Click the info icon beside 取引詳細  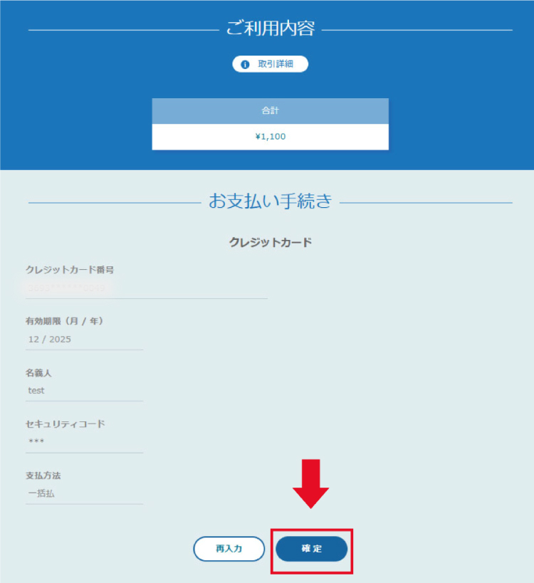coord(245,64)
